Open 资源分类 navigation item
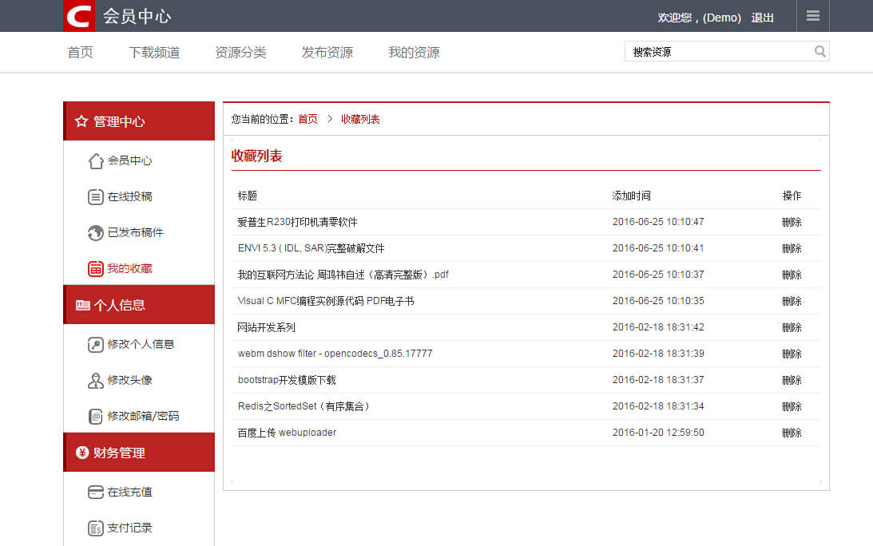Viewport: 873px width, 546px height. tap(240, 53)
